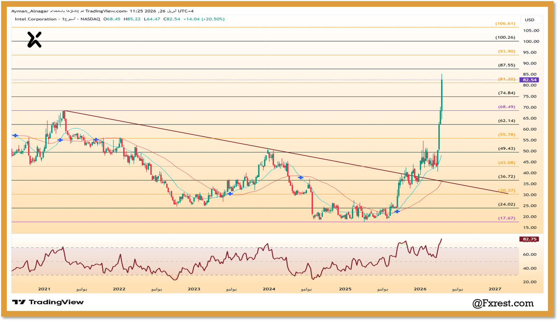The image size is (558, 321).
Task: Select the 106.61 price level label
Action: (x=505, y=24)
